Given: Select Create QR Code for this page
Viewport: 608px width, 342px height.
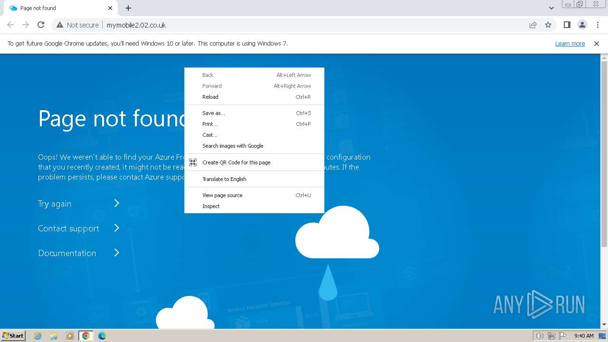Looking at the screenshot, I should (254, 162).
